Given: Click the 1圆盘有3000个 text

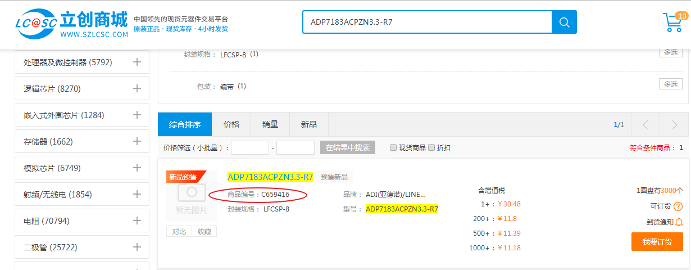Looking at the screenshot, I should coord(660,191).
